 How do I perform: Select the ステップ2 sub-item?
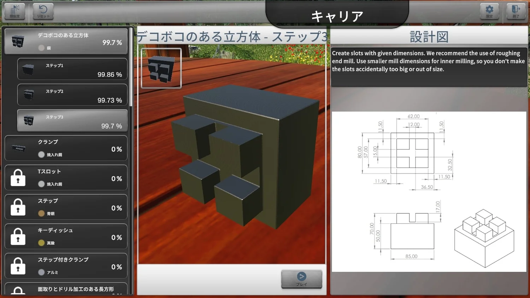72,95
